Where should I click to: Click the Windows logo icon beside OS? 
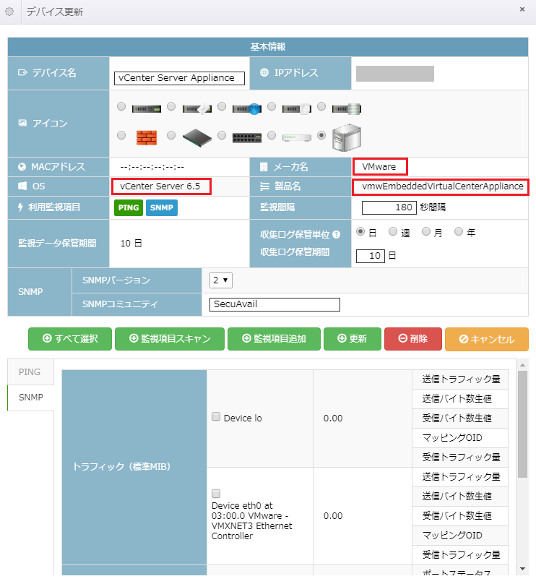22,186
